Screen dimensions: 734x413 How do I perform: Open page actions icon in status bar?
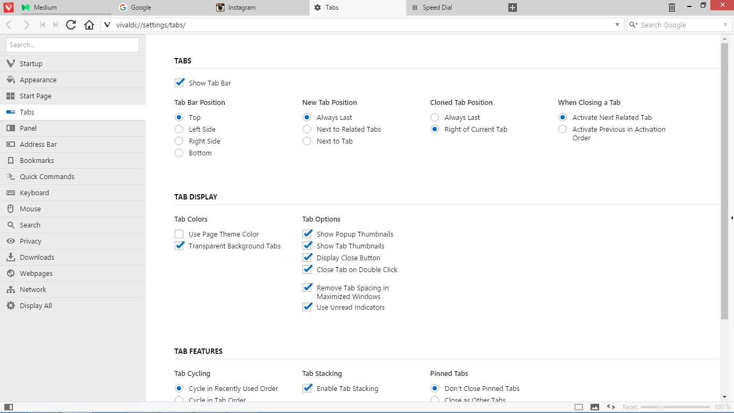[x=611, y=407]
